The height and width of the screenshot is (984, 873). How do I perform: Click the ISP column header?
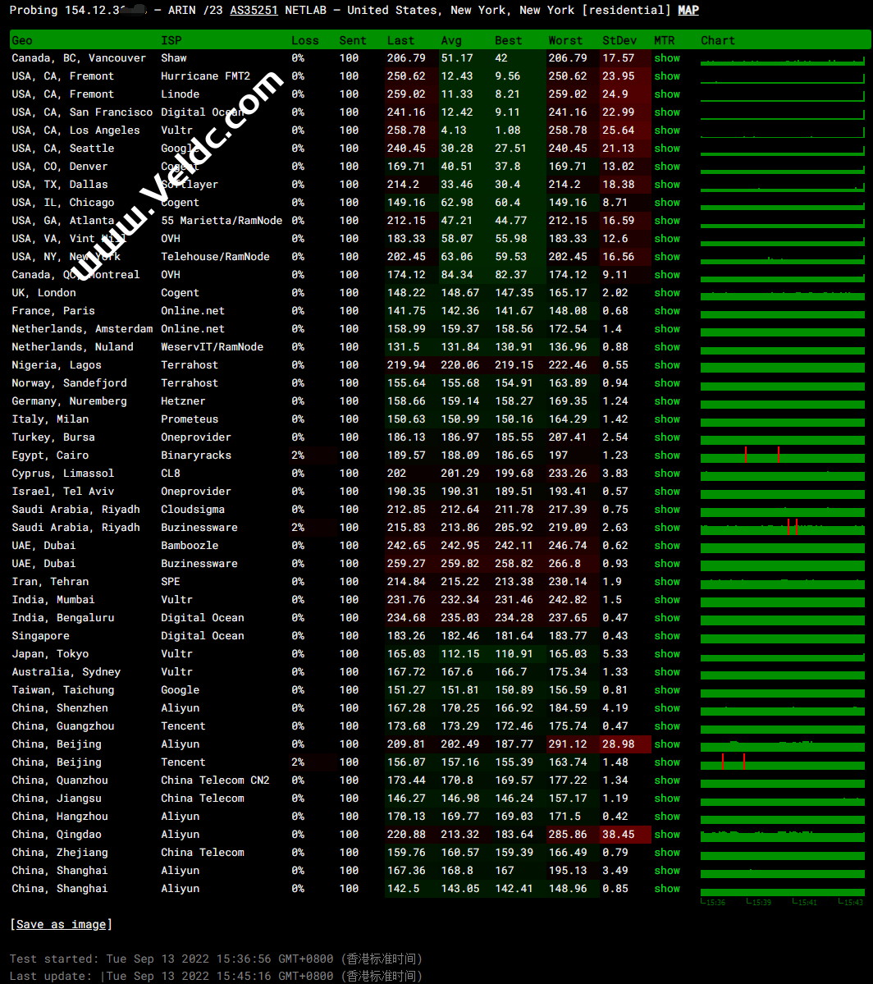click(x=171, y=40)
